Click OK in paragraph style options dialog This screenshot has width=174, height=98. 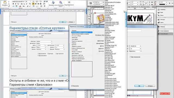pyautogui.click(x=139, y=86)
